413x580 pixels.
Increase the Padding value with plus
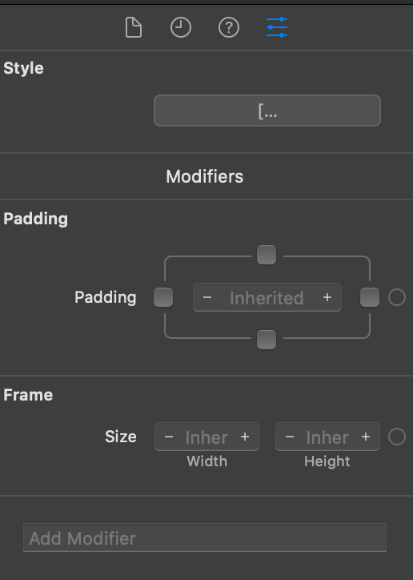point(327,297)
